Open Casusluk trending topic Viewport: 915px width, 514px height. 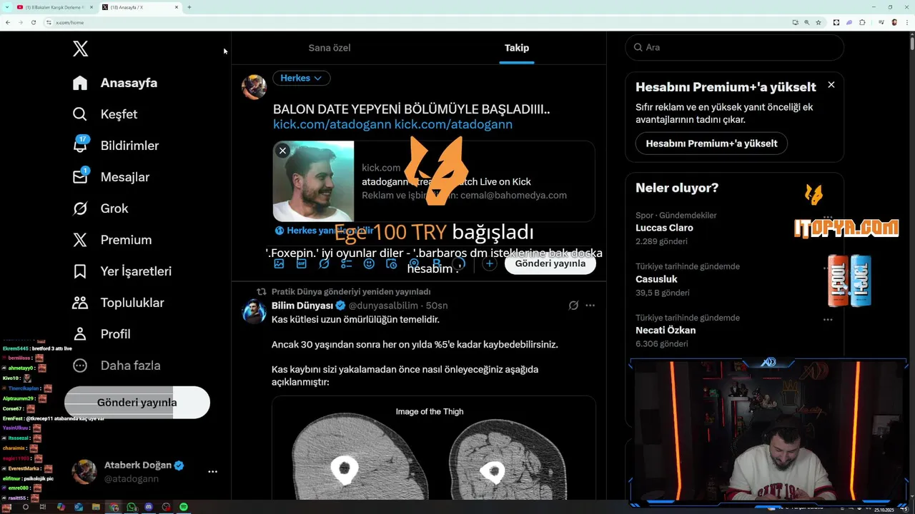(x=656, y=279)
